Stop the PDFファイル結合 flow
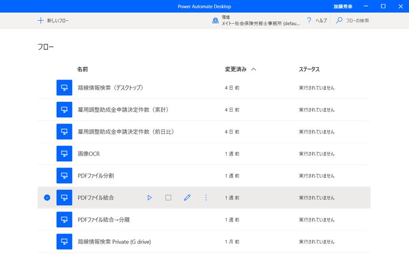The image size is (409, 267). point(168,197)
